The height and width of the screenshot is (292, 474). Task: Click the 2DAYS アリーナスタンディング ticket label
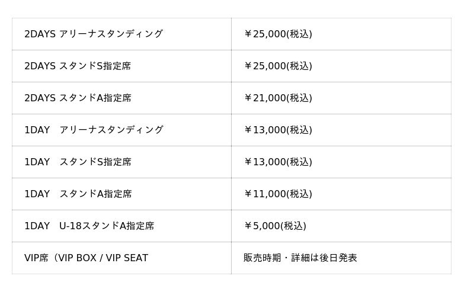[93, 34]
